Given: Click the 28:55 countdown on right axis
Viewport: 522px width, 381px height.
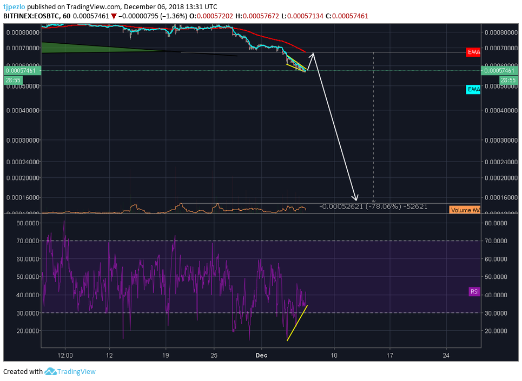Looking at the screenshot, I should pos(508,80).
